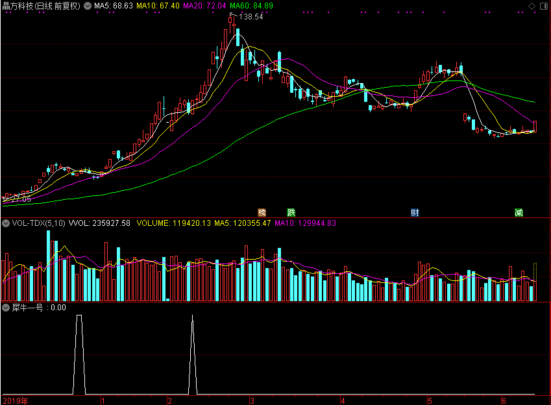
Task: Click the 犀牛一号 : 0.00 indicator label
Action: coord(39,308)
